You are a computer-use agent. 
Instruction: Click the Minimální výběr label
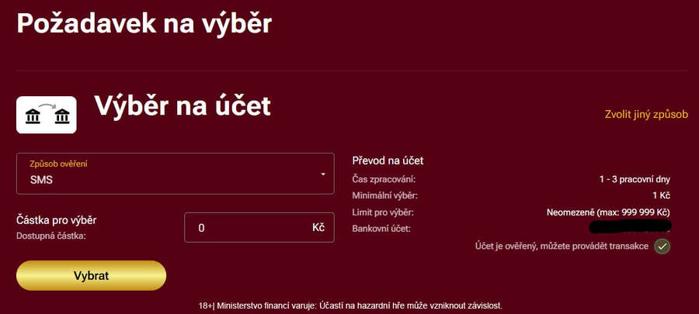coord(385,195)
